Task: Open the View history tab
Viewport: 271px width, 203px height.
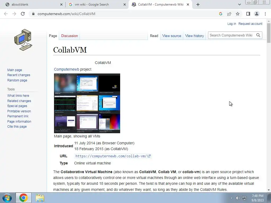Action: point(195,36)
